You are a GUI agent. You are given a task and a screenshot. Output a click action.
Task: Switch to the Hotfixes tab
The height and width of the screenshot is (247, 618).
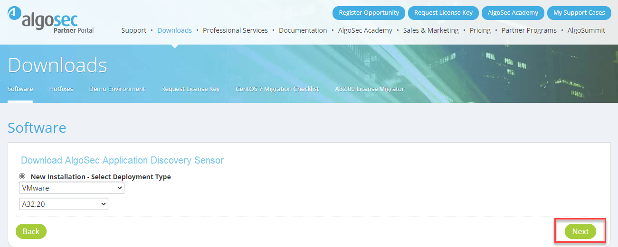61,89
